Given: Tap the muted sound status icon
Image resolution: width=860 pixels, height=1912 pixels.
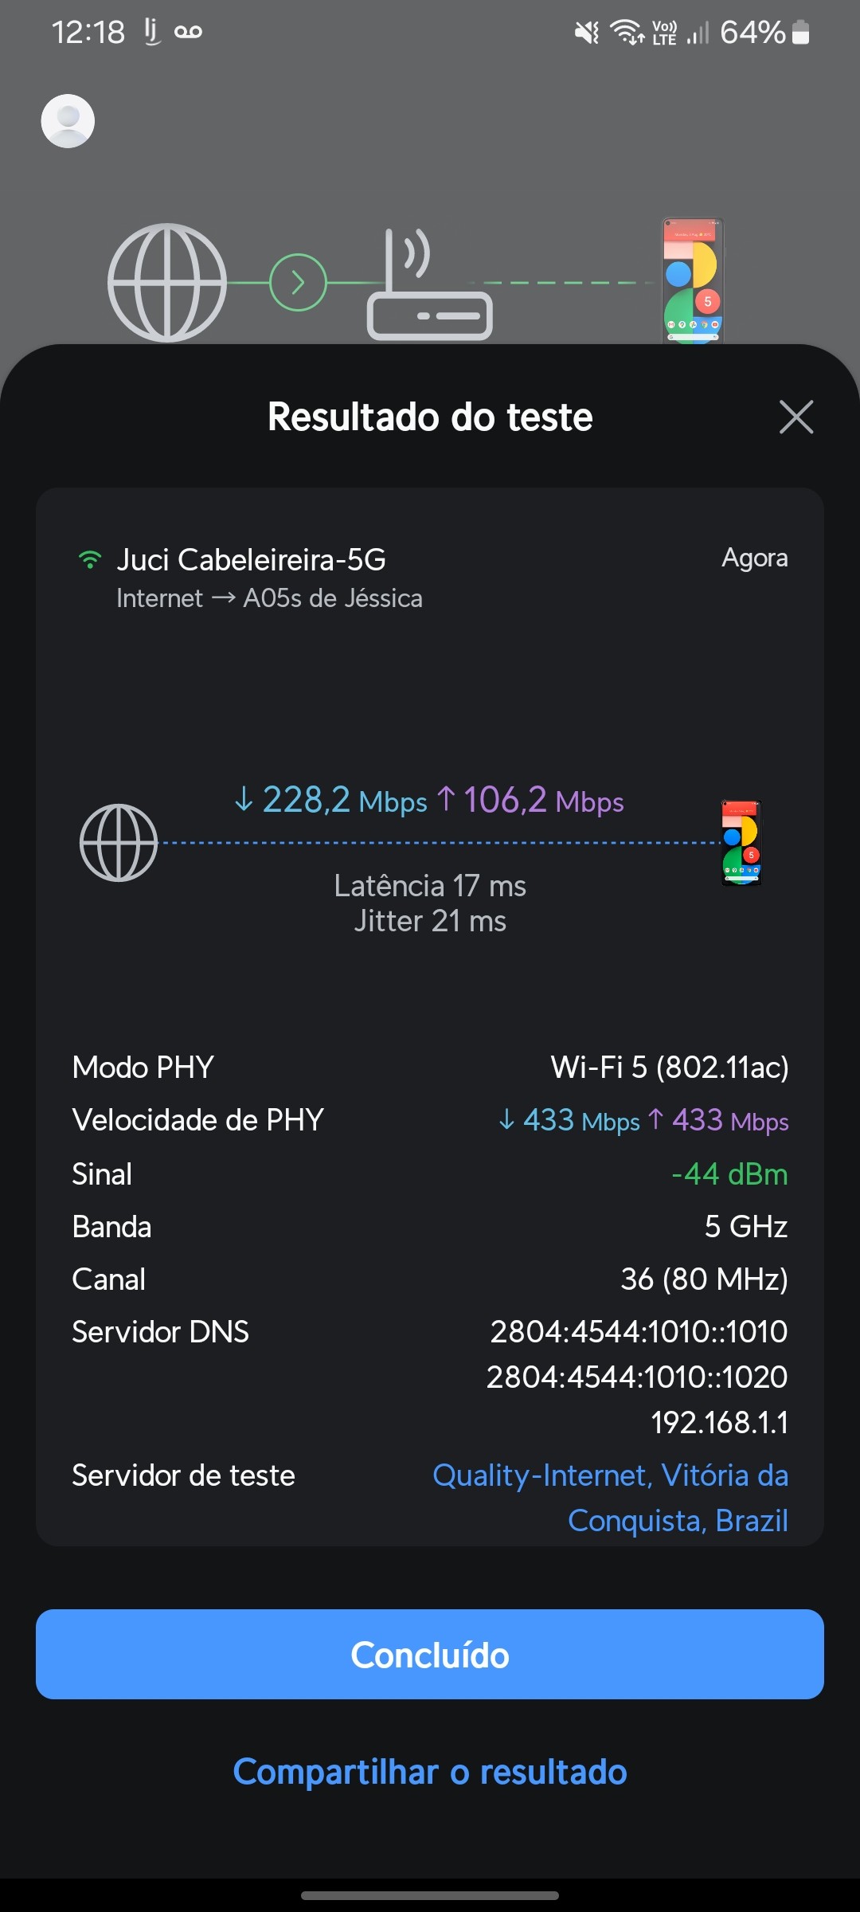Looking at the screenshot, I should pyautogui.click(x=587, y=33).
